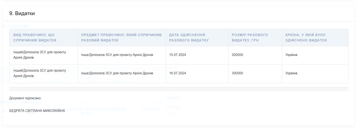Select the 300000 amount cell
The image size is (356, 129).
point(237,73)
